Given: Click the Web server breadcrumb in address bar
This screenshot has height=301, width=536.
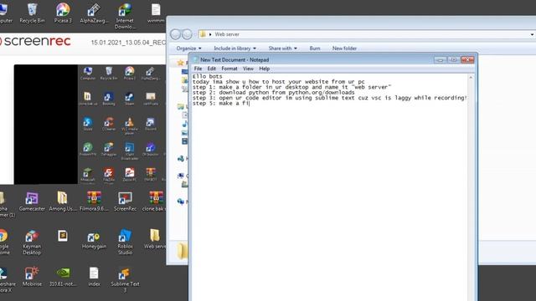Looking at the screenshot, I should coord(227,34).
